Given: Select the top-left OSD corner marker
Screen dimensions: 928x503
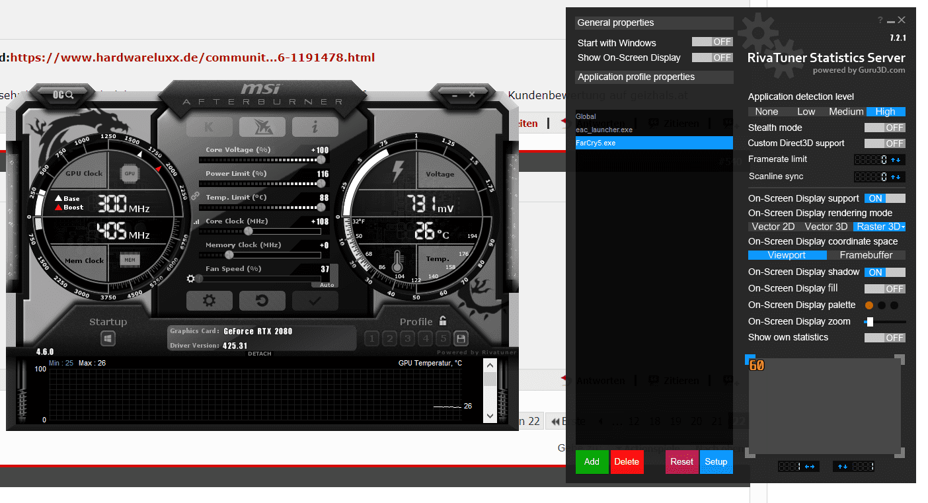Looking at the screenshot, I should (750, 359).
